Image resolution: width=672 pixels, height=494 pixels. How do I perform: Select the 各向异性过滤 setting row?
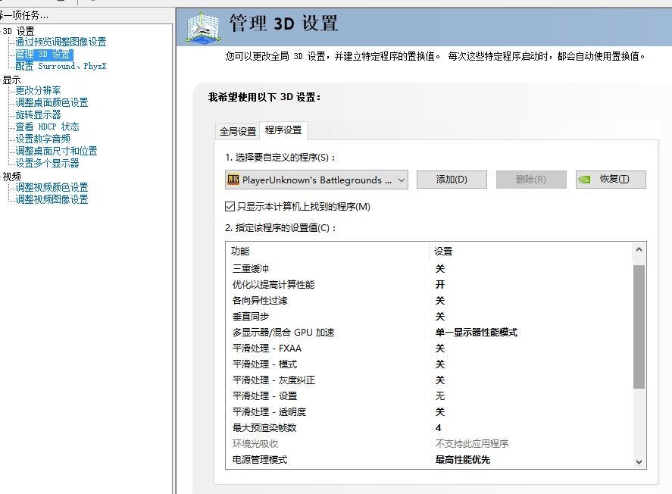pyautogui.click(x=429, y=300)
